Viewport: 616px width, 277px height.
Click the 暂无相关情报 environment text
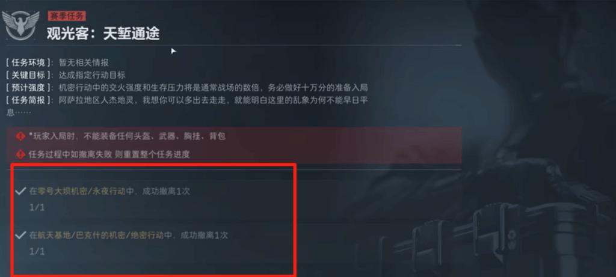(83, 62)
